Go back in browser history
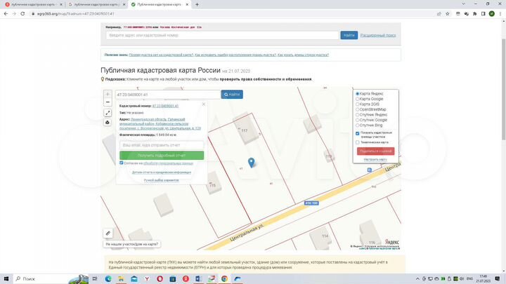The width and height of the screenshot is (506, 284). pos(6,14)
